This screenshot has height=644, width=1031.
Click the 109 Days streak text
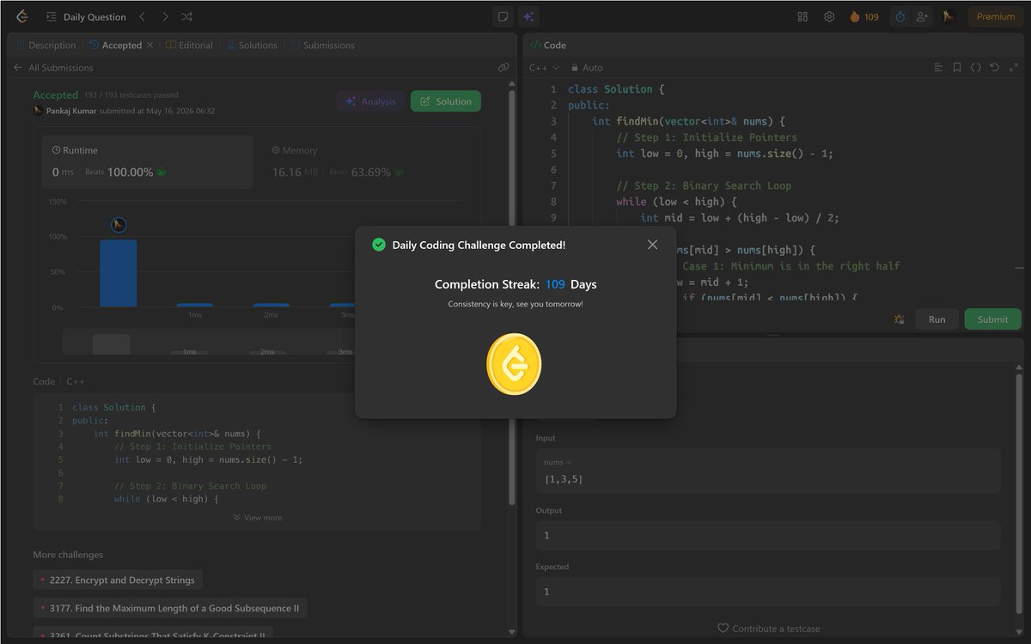point(570,284)
